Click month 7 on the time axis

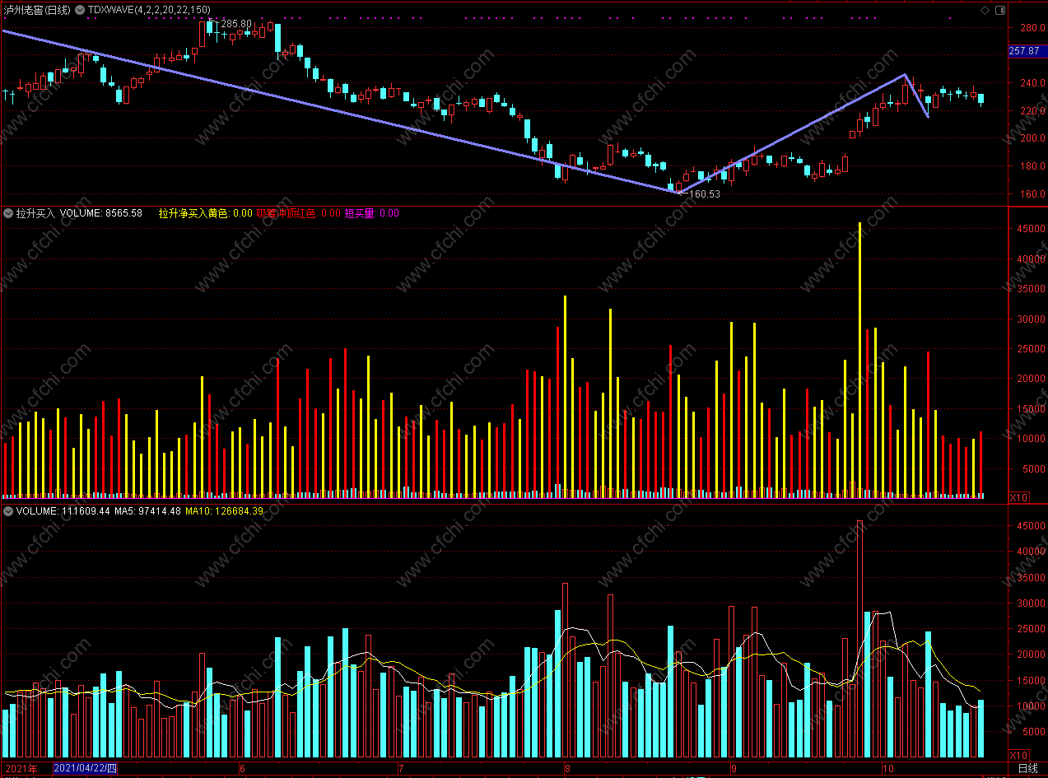pos(401,769)
